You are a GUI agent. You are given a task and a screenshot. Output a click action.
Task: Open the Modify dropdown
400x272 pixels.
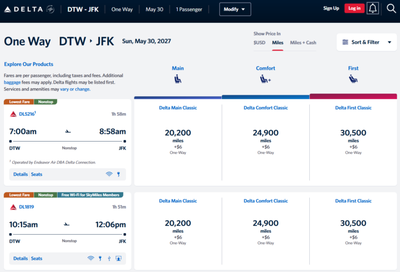[235, 9]
